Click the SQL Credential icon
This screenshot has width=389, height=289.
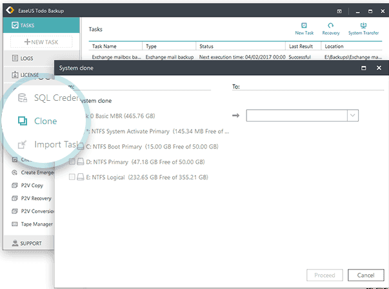(x=23, y=98)
